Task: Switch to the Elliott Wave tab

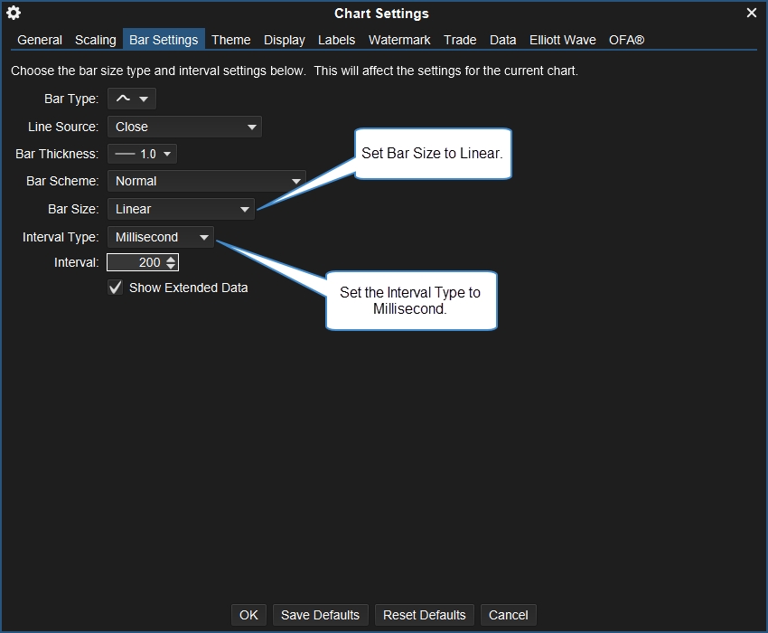Action: pyautogui.click(x=563, y=40)
